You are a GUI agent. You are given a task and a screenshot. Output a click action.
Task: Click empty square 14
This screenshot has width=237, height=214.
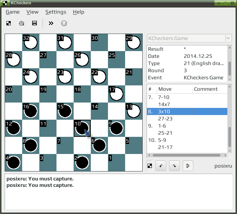click(x=99, y=111)
